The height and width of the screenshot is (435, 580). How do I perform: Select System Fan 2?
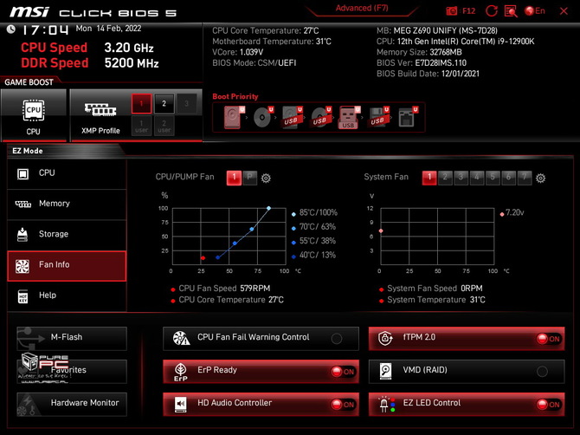pyautogui.click(x=445, y=178)
